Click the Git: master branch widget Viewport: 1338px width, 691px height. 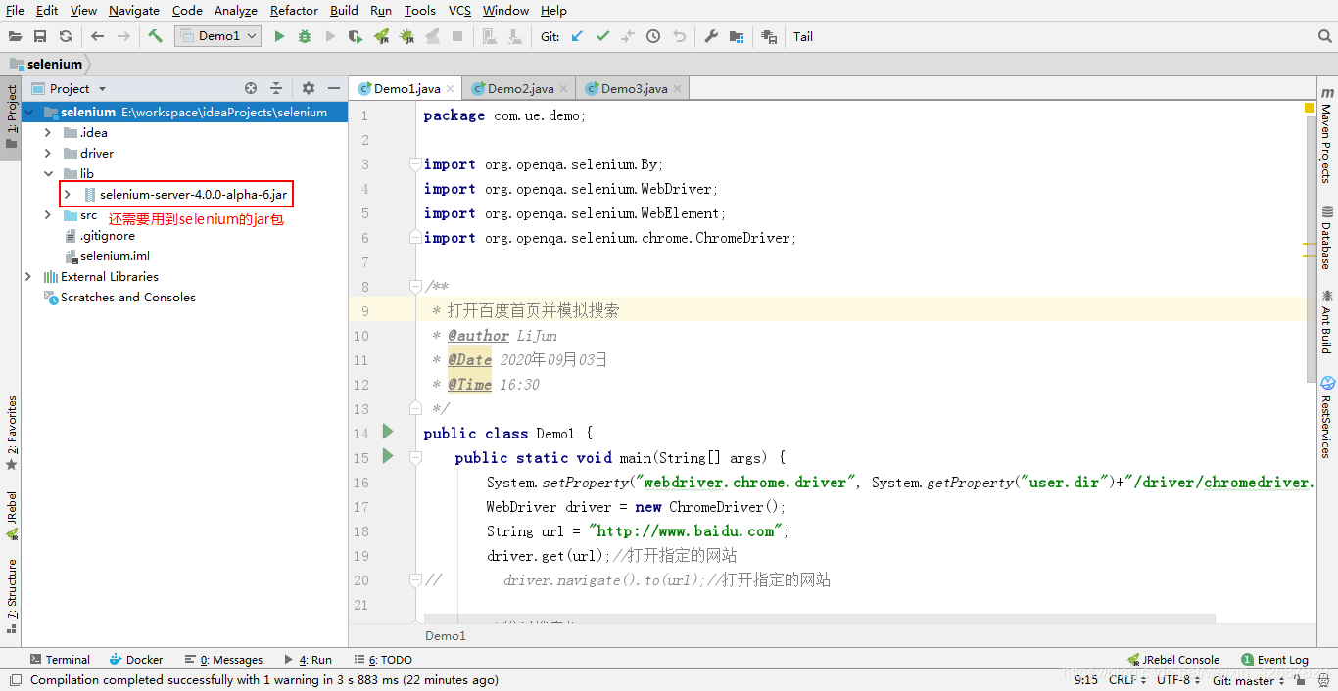point(1248,680)
